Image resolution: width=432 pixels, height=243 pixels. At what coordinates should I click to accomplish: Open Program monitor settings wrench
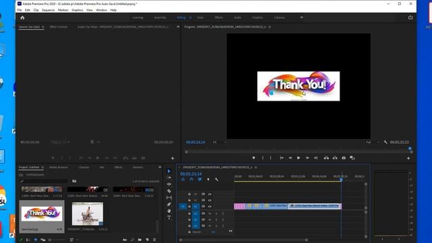point(385,142)
